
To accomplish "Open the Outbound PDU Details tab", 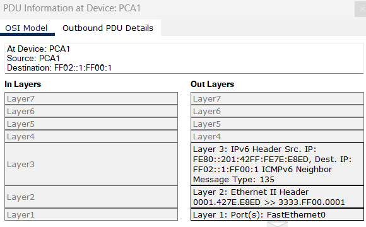I will pyautogui.click(x=108, y=28).
